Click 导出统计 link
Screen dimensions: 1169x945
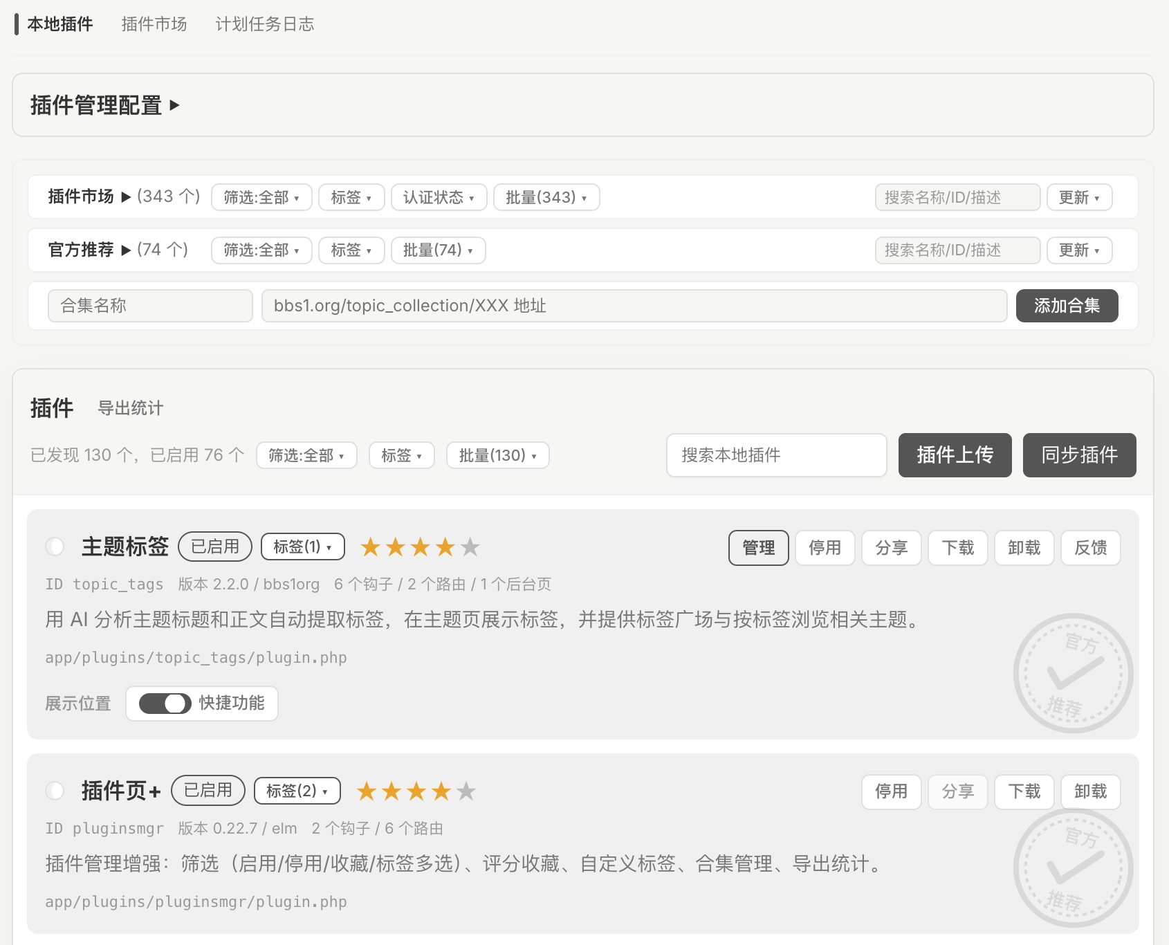[x=131, y=408]
